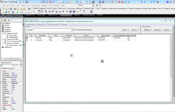This screenshot has height=112, width=175.
Task: Select the MainMenu icon placed on the form
Action: pyautogui.click(x=72, y=55)
